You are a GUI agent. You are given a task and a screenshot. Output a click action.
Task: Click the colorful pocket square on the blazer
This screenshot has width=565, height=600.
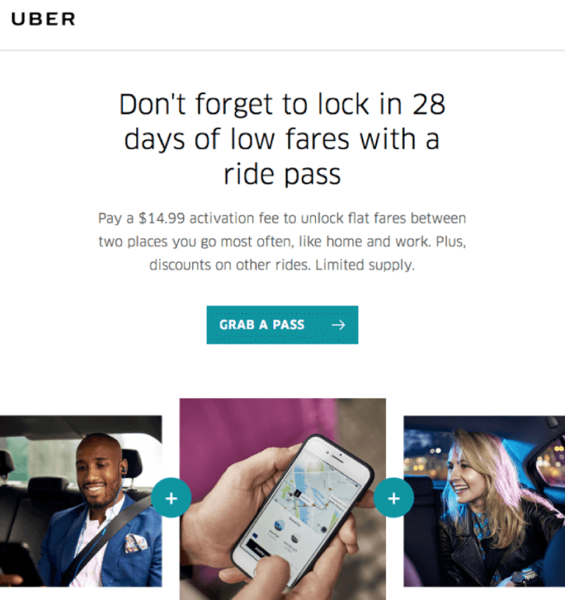135,542
